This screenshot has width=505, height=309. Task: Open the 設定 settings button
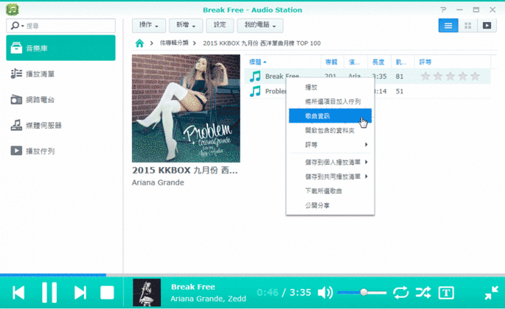[x=220, y=26]
